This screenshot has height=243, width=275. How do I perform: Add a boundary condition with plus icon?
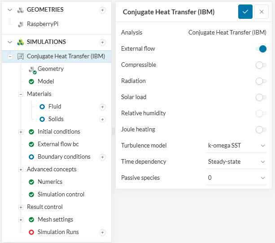(102, 157)
